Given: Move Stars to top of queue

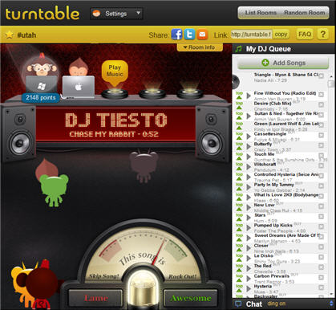Looking at the screenshot, I should click(239, 217).
